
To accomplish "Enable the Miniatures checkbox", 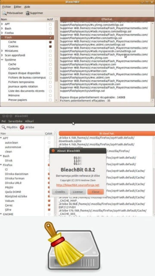I will click(50, 51).
